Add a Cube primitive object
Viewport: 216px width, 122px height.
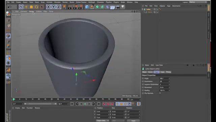point(87,7)
